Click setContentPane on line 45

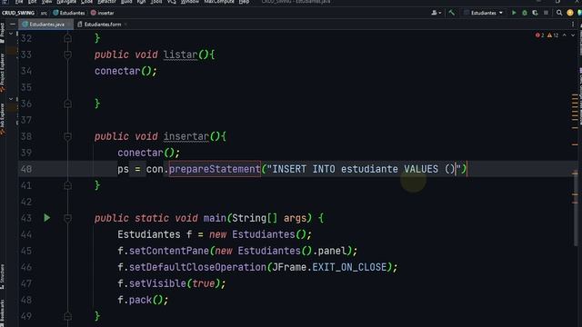[x=169, y=251]
